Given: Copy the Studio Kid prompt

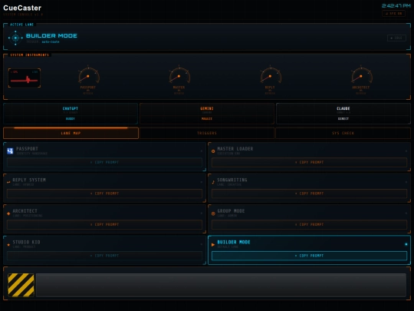Looking at the screenshot, I should (104, 256).
